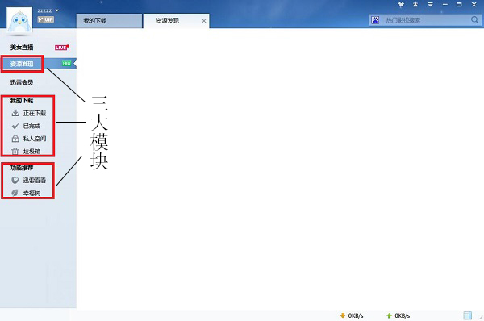Click the checkmark completed icon
Screen dimensions: 484x321
15,126
